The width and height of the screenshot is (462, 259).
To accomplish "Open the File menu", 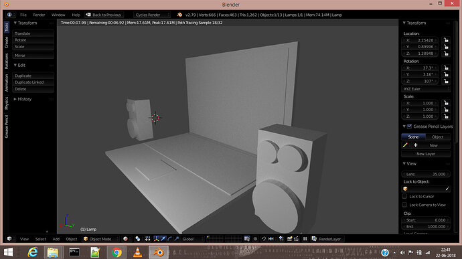I will [23, 15].
